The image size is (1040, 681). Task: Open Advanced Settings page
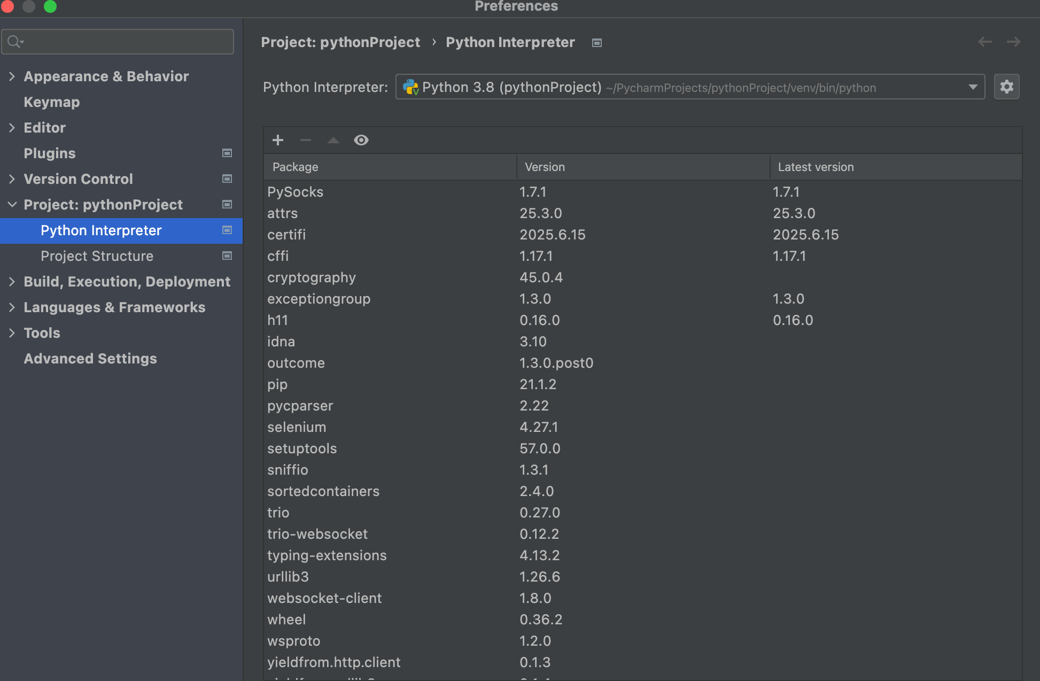[90, 359]
